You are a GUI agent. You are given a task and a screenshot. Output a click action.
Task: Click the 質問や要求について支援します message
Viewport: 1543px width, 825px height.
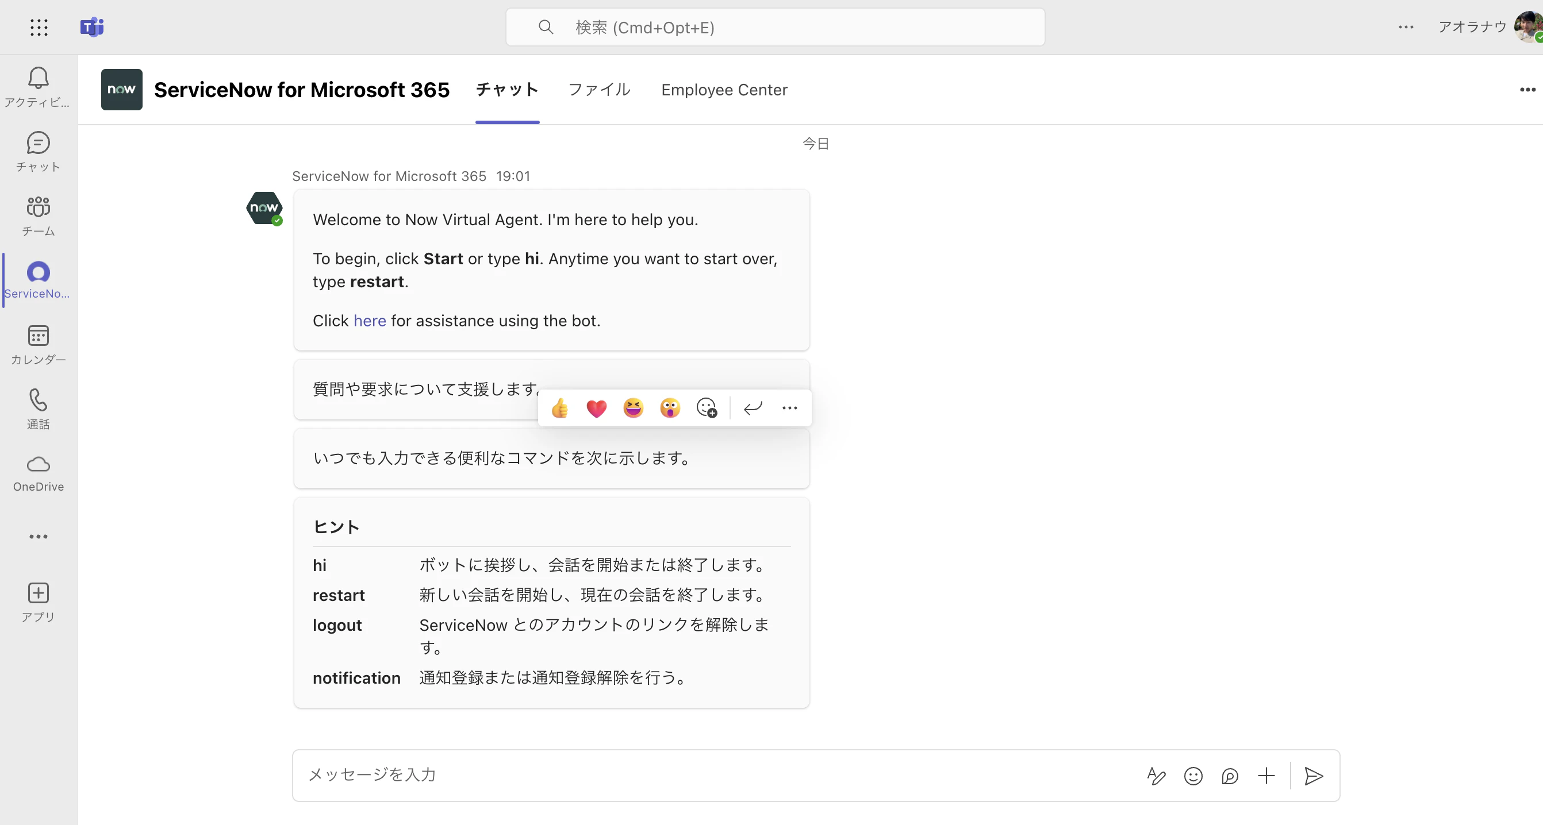pyautogui.click(x=426, y=389)
